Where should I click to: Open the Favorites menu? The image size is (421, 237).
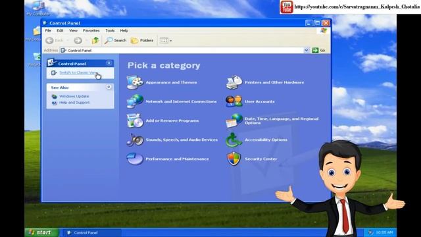(91, 31)
